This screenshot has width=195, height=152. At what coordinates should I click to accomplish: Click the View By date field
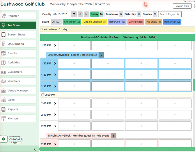(62, 14)
